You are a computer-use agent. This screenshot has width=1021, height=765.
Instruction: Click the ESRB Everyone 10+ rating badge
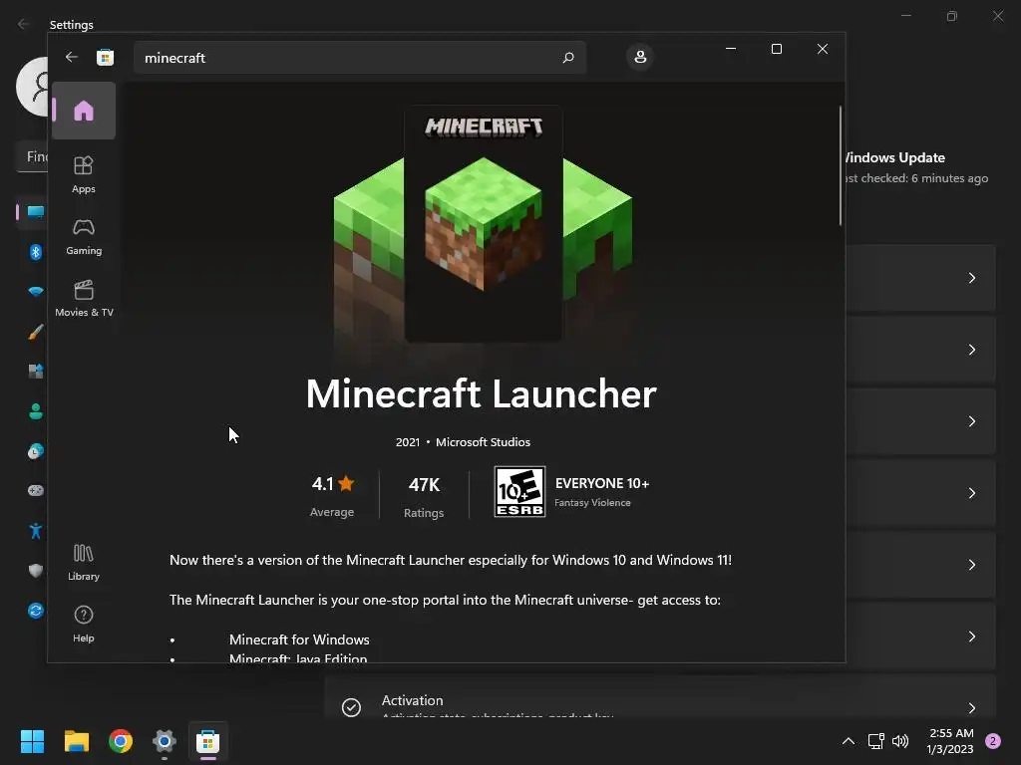(519, 492)
